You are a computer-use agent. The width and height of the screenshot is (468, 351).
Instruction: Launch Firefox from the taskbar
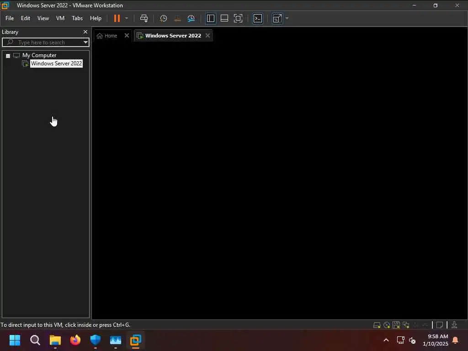click(75, 340)
